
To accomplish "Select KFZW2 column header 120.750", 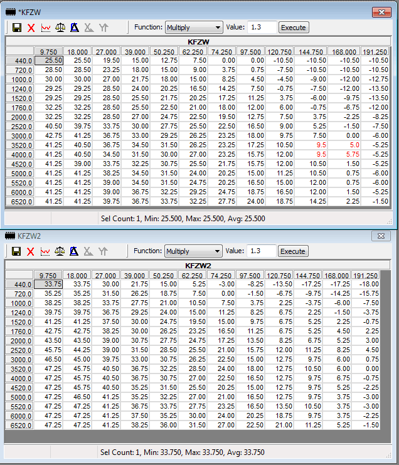I will point(279,275).
